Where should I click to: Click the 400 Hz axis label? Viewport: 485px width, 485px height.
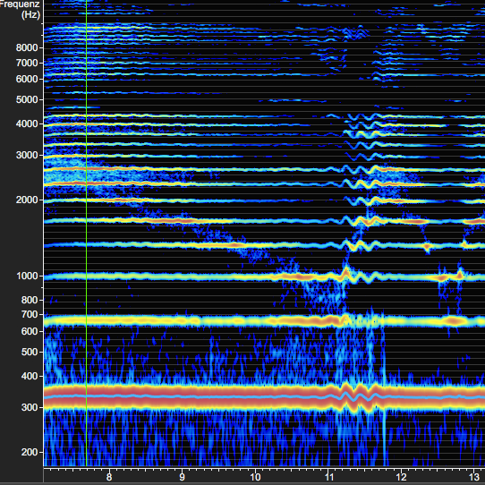(30, 377)
